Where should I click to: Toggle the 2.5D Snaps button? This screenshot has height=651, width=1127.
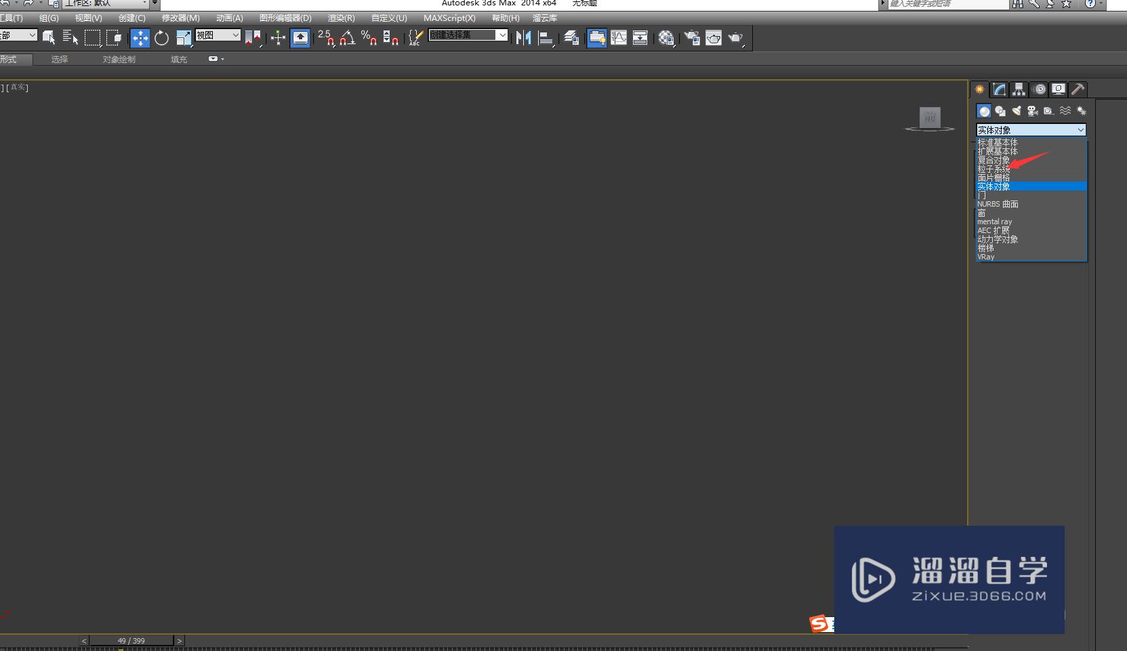click(x=326, y=37)
